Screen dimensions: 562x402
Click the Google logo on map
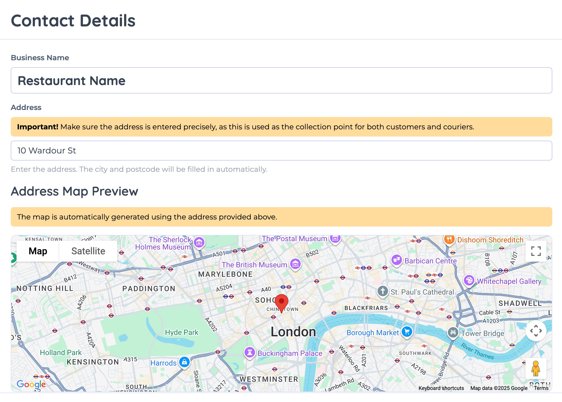point(31,384)
